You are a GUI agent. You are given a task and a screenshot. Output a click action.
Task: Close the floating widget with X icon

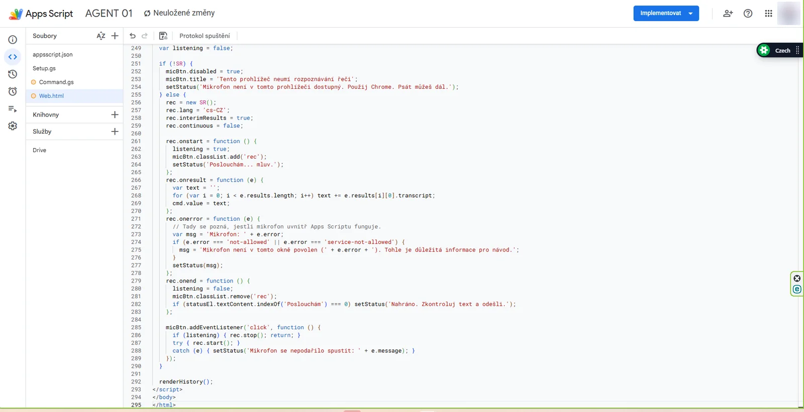(x=797, y=279)
